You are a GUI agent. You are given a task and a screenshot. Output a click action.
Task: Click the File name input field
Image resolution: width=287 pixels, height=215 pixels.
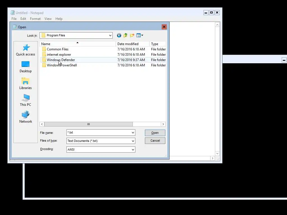point(99,133)
